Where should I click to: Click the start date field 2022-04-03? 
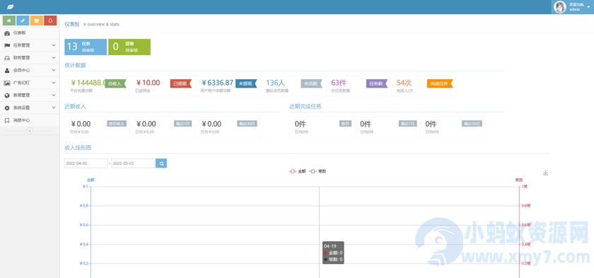[x=86, y=163]
